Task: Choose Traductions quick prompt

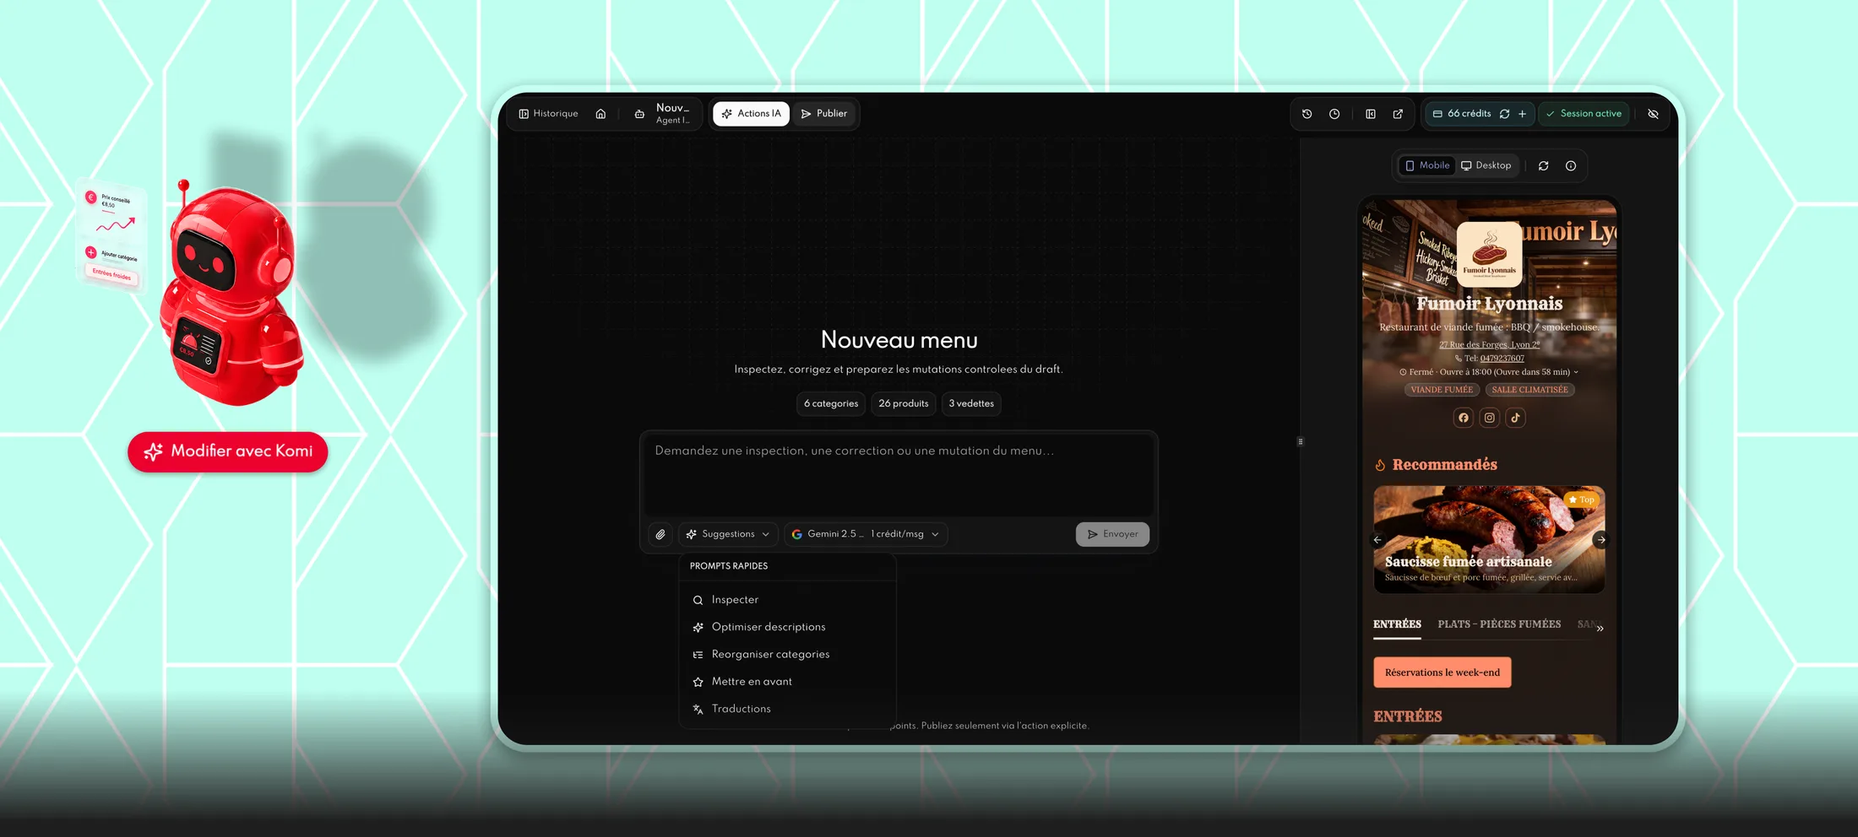Action: coord(786,709)
